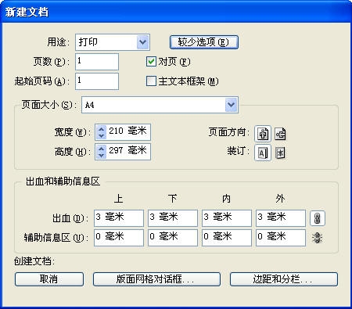Click the 较少选项 button
Image resolution: width=352 pixels, height=309 pixels.
click(204, 42)
